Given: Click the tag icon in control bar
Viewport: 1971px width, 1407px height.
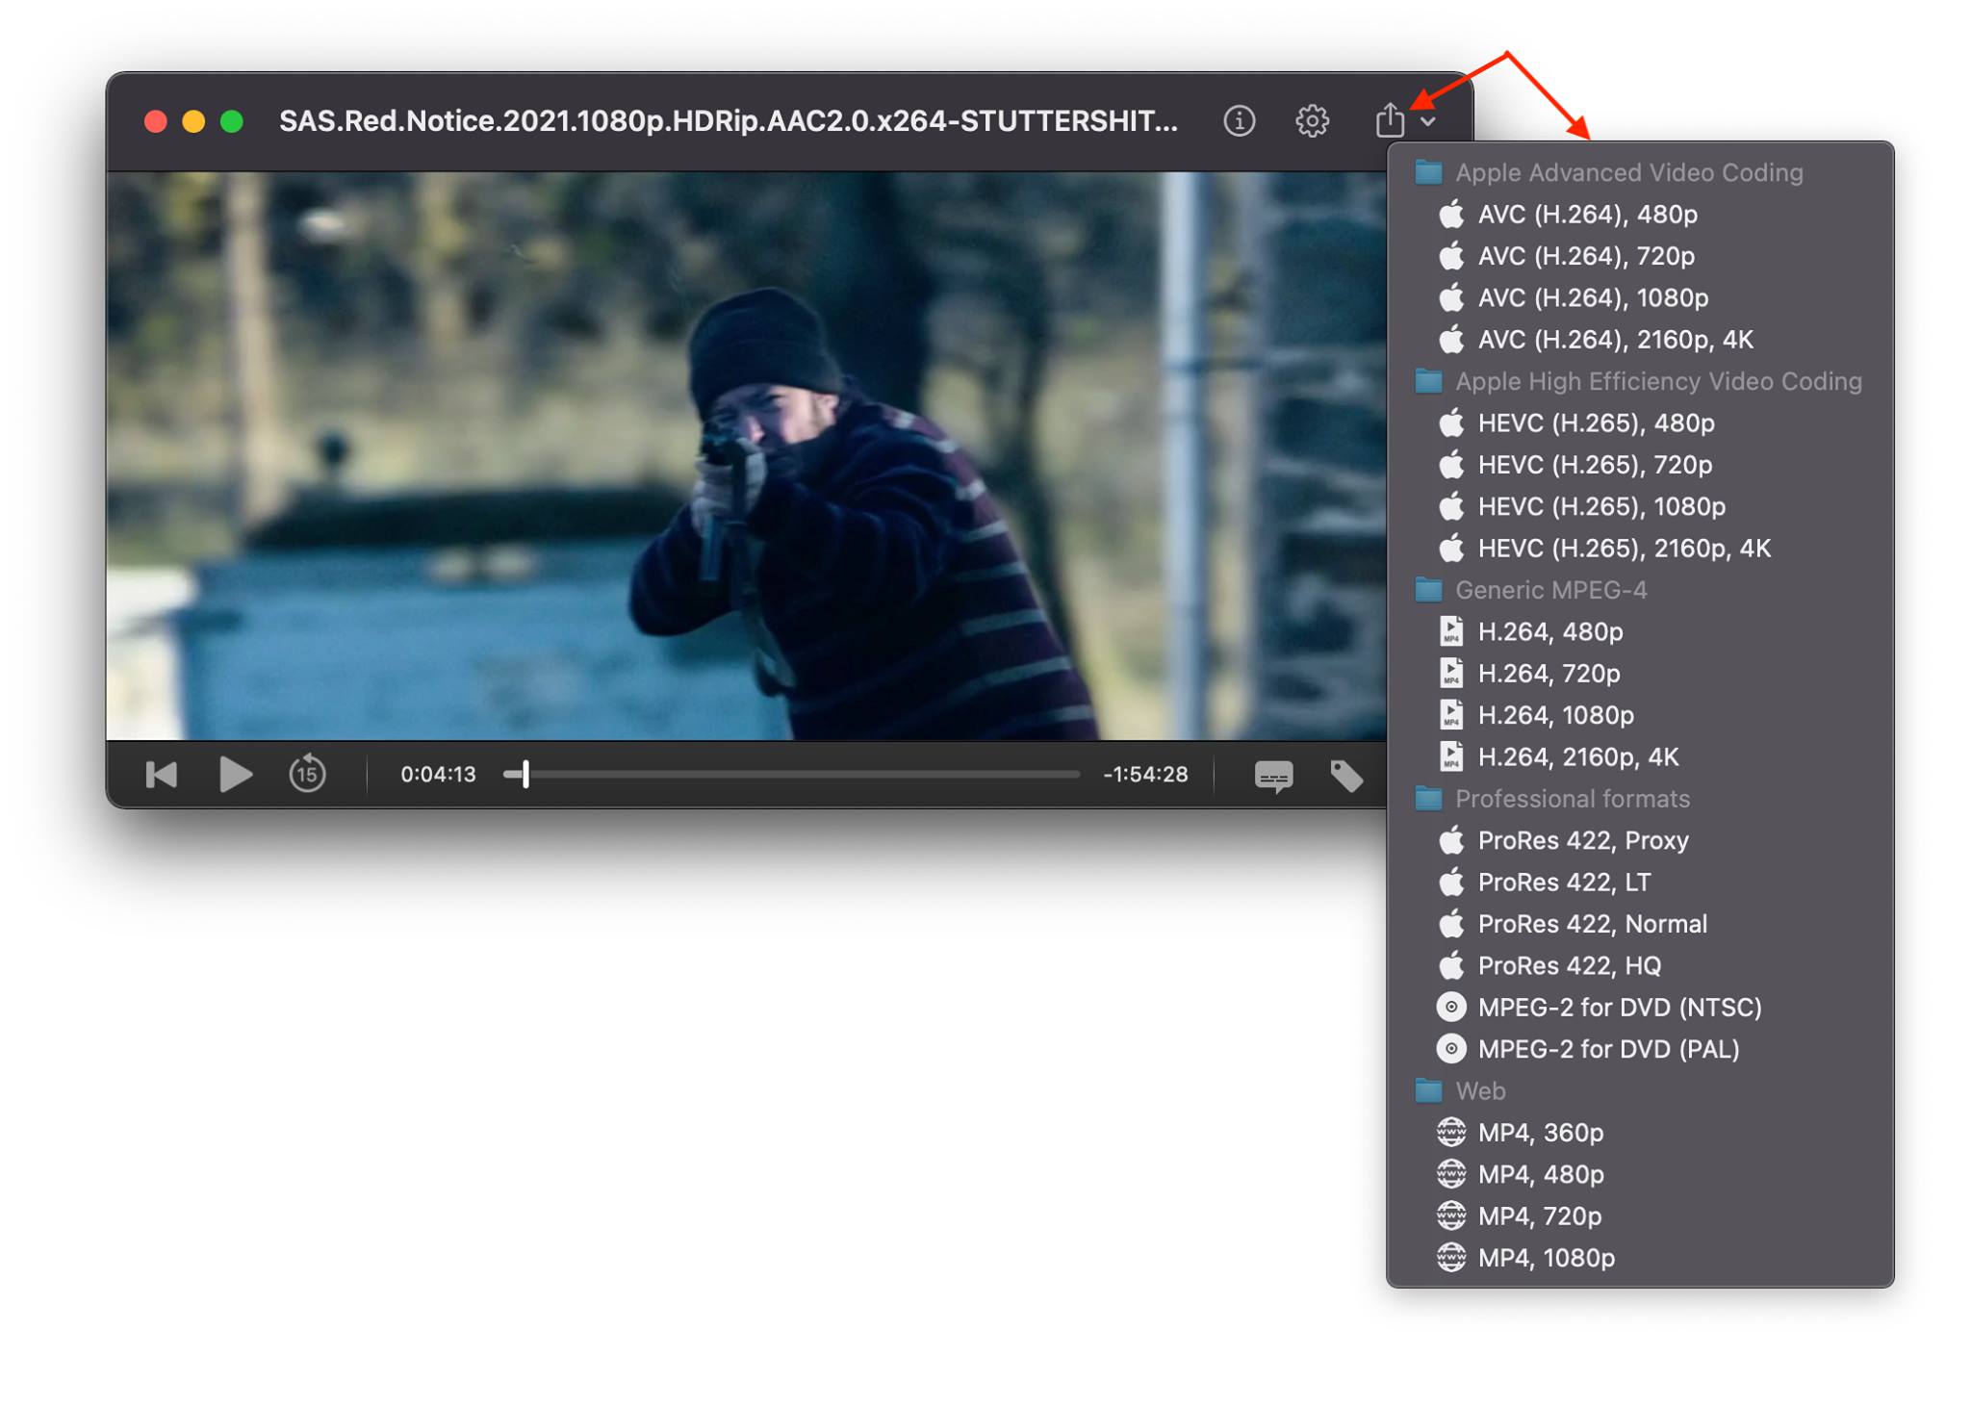Looking at the screenshot, I should (x=1345, y=776).
